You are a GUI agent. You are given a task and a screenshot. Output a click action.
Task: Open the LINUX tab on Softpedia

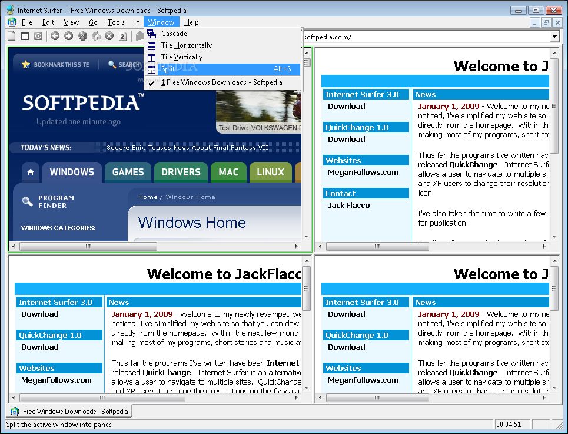pyautogui.click(x=271, y=172)
